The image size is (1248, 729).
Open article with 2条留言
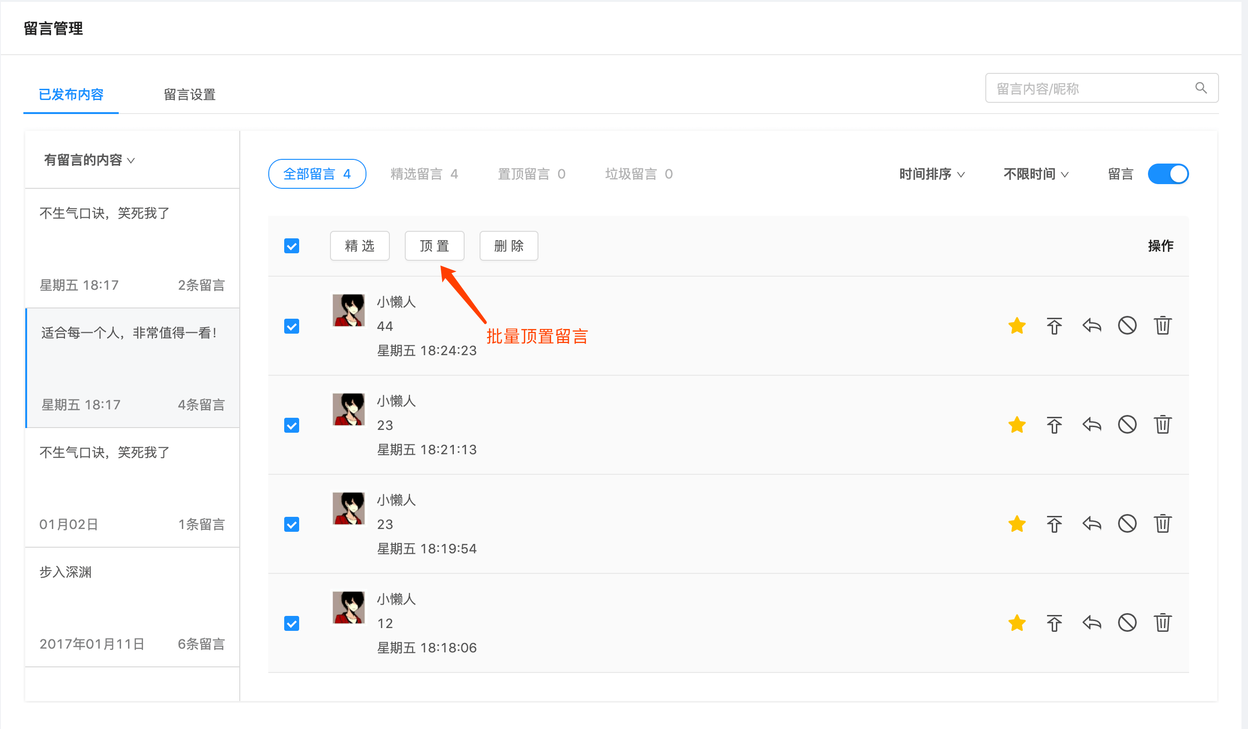132,248
